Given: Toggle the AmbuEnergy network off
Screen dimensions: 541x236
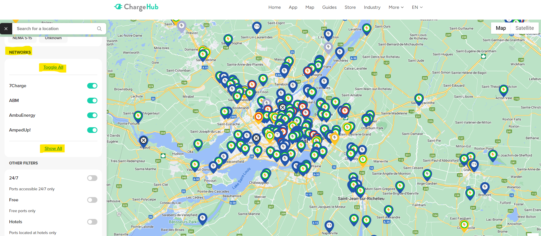Looking at the screenshot, I should point(92,115).
